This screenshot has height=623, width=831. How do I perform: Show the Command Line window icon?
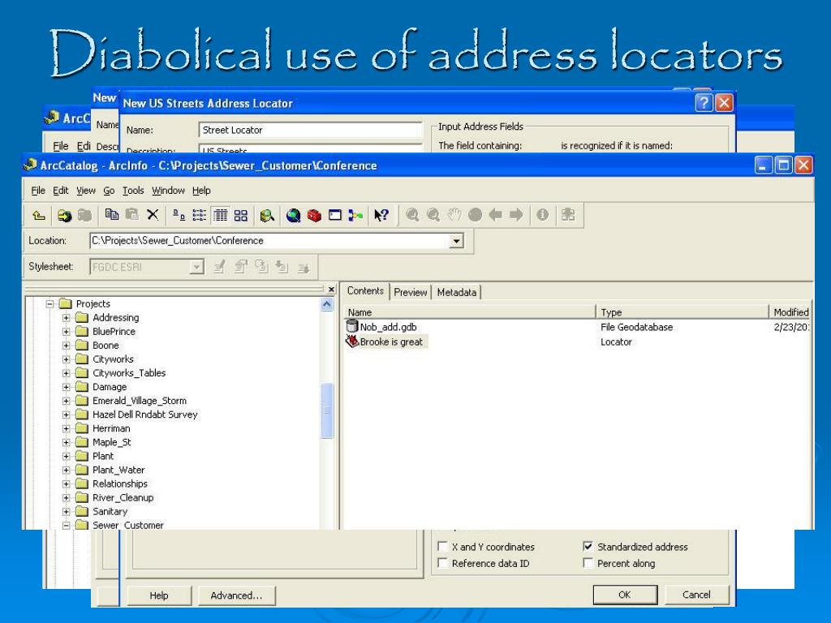tap(335, 215)
